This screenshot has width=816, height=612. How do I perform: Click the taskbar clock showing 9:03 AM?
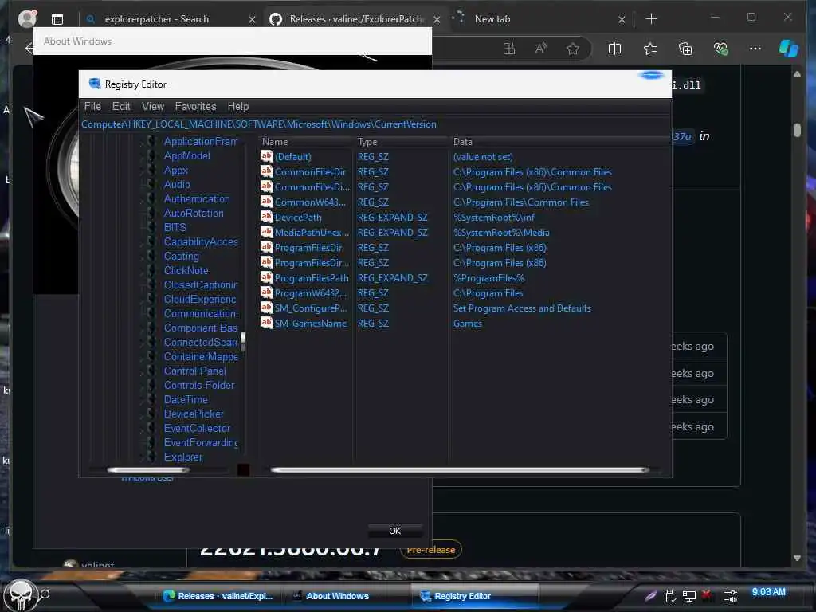[769, 592]
